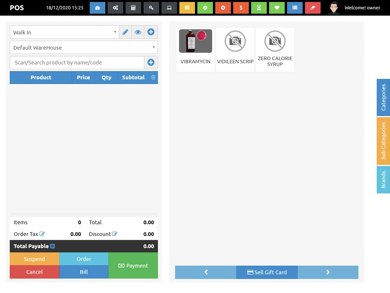Image resolution: width=390 pixels, height=293 pixels.
Task: Click the orange X circle icon
Action: coord(223,8)
